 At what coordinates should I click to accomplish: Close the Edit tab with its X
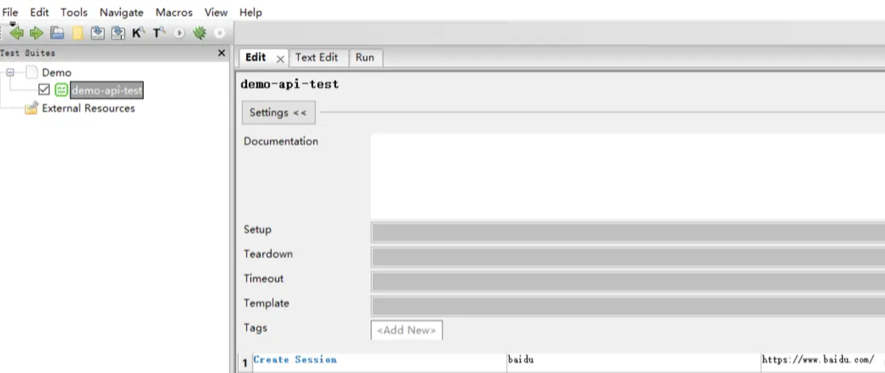click(280, 59)
